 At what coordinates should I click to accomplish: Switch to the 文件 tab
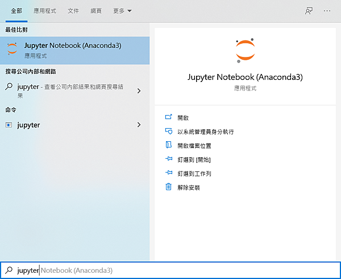point(73,11)
